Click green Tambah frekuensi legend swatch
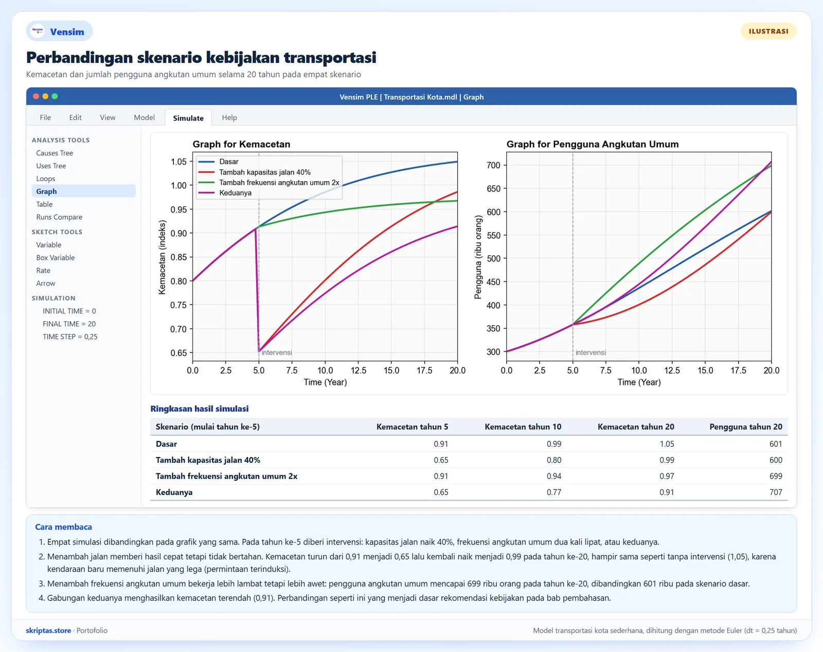 [206, 183]
